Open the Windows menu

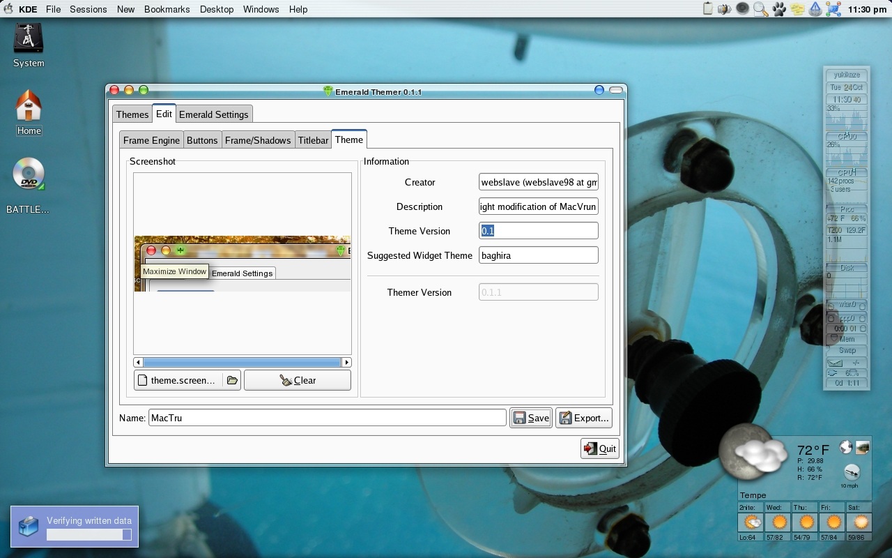[261, 9]
